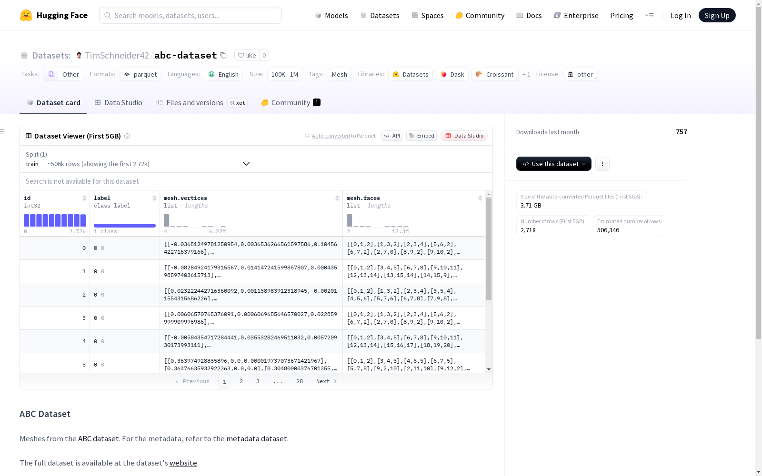Switch to the Data Studio tab
The image size is (762, 476).
118,103
